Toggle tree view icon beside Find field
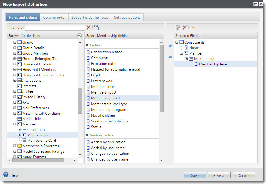This screenshot has height=186, width=268. click(97, 28)
